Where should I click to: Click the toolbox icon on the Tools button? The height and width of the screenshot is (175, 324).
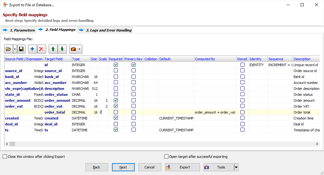click(x=207, y=167)
